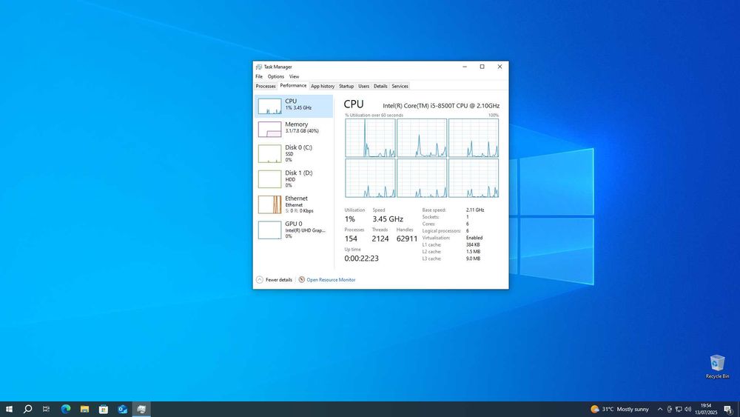Click the top-right CPU core graph
The height and width of the screenshot is (417, 740).
(474, 138)
